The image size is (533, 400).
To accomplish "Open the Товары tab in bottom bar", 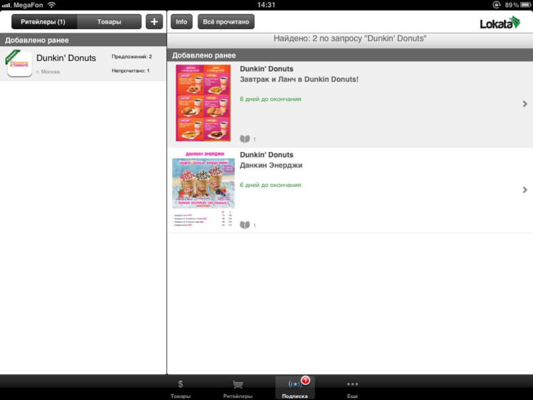I will (181, 389).
